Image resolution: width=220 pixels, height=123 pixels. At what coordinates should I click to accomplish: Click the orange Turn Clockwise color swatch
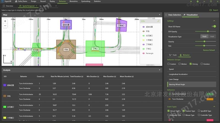point(210,99)
